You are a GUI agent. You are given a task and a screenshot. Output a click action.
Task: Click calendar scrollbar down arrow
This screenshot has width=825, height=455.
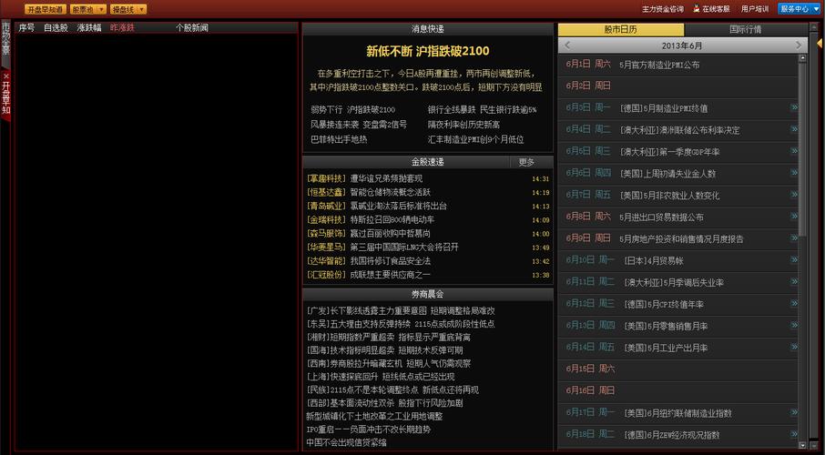(802, 445)
